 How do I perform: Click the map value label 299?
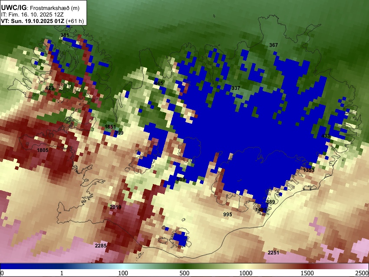click(x=119, y=133)
